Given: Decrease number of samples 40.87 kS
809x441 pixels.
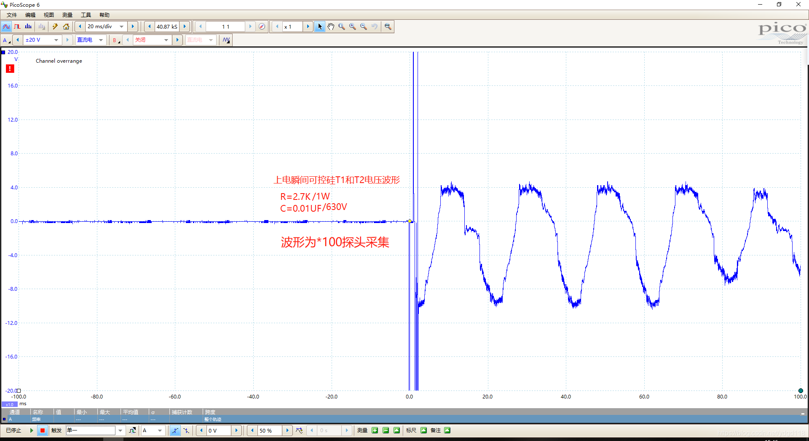Looking at the screenshot, I should (x=150, y=27).
